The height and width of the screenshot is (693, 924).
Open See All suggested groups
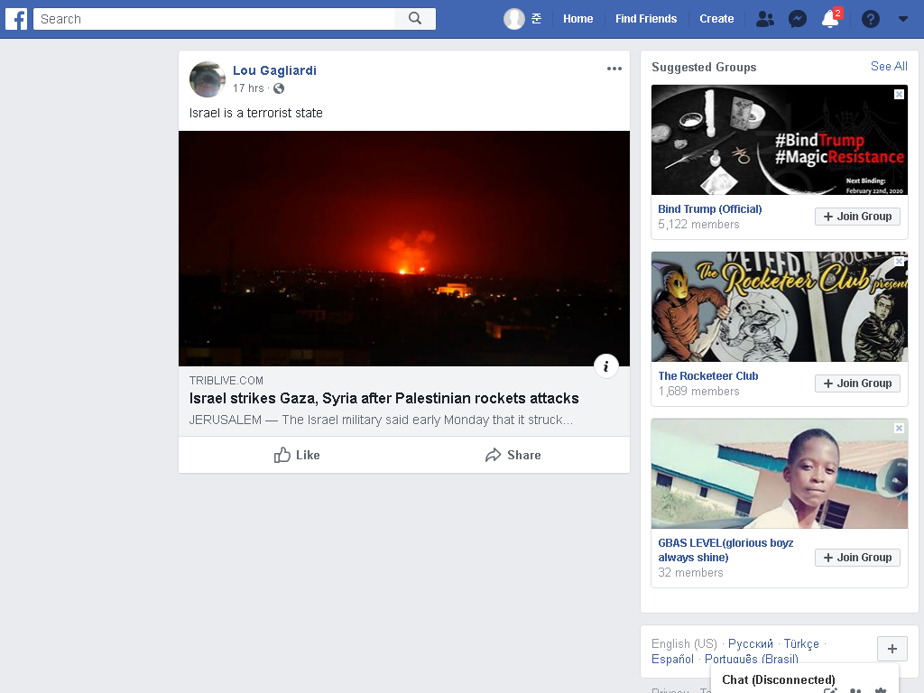coord(889,67)
